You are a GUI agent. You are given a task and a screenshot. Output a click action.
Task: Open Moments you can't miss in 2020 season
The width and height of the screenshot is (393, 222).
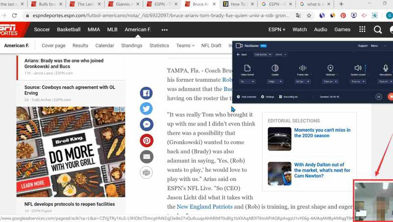[x=322, y=133]
